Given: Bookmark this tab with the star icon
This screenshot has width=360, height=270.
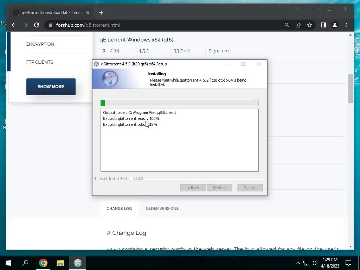Looking at the screenshot, I should (309, 25).
